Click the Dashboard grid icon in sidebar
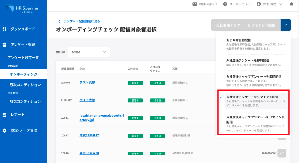Viewport: 299px width, 163px height. (4, 29)
